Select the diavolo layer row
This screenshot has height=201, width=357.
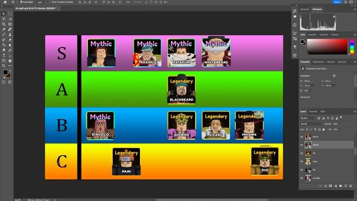tap(327, 145)
